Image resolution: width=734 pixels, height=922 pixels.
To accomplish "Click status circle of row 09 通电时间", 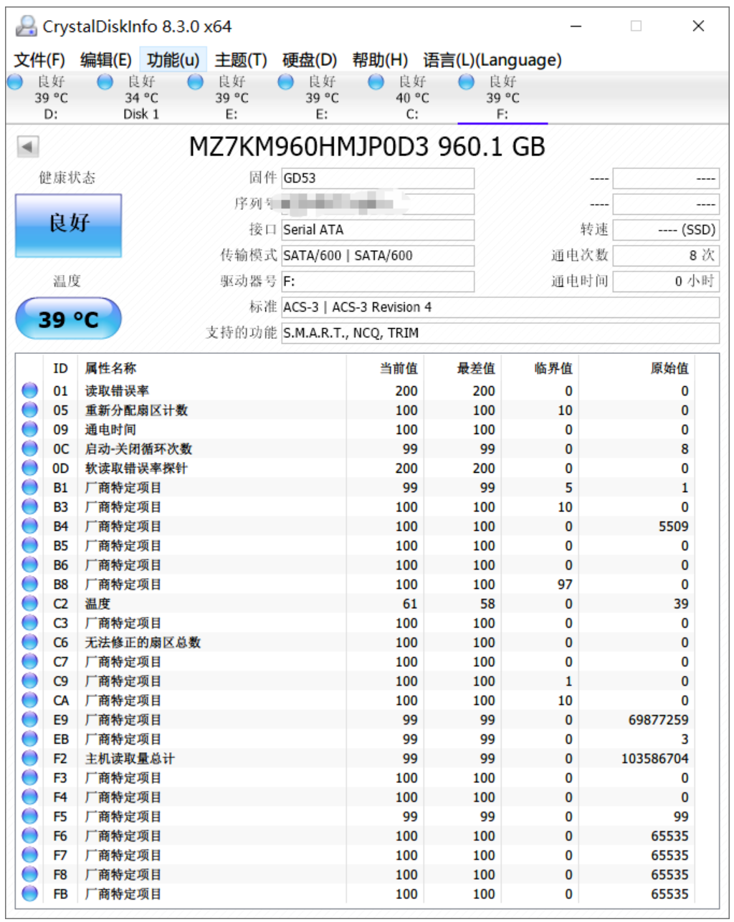I will 29,429.
